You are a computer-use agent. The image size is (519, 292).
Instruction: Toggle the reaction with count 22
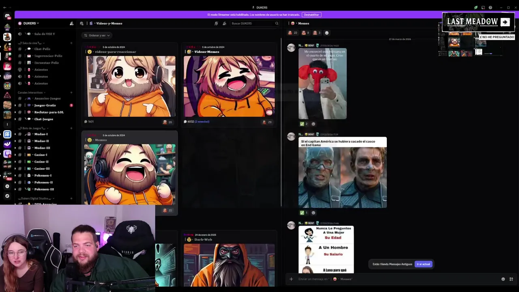292,33
